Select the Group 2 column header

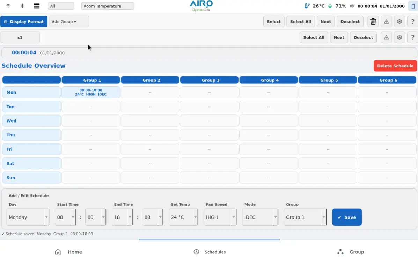(150, 80)
